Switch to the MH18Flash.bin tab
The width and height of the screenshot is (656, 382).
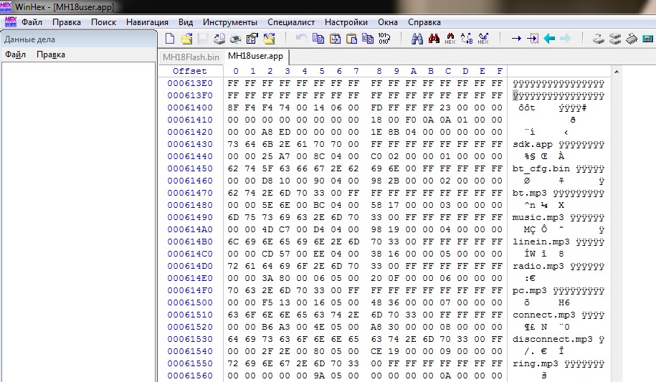tap(191, 56)
